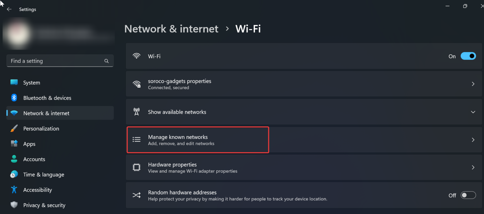This screenshot has height=214, width=484.
Task: Go to Accounts settings
Action: pyautogui.click(x=34, y=159)
